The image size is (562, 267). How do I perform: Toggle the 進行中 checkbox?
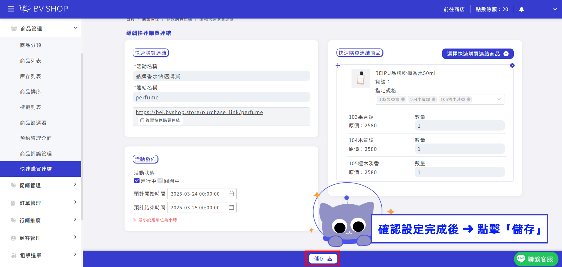137,181
